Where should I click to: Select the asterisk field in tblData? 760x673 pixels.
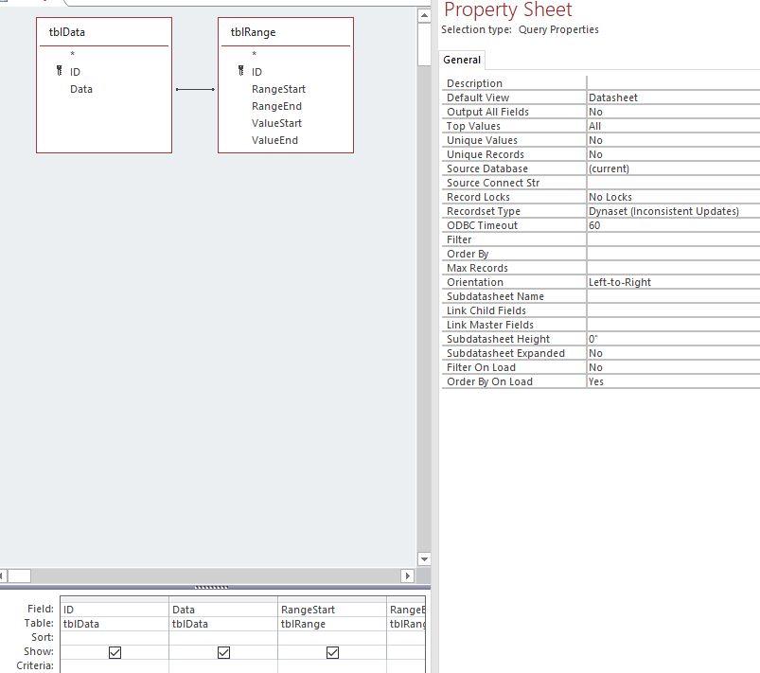72,54
